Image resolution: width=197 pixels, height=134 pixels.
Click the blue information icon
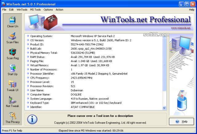[32, 119]
